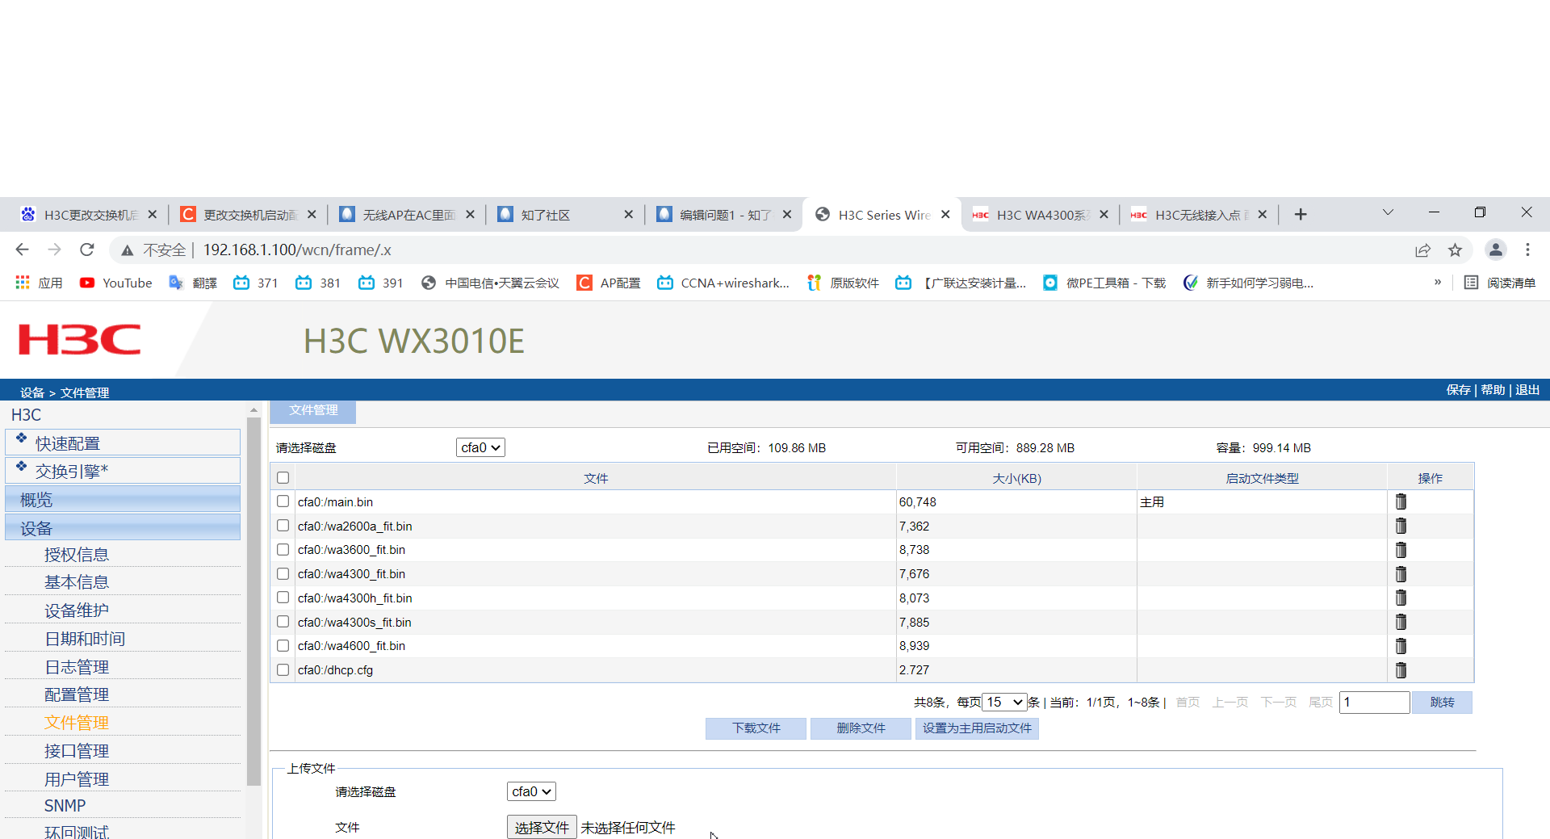Click trash icon for wa4300_fit.bin
This screenshot has height=839, width=1550.
pyautogui.click(x=1401, y=574)
